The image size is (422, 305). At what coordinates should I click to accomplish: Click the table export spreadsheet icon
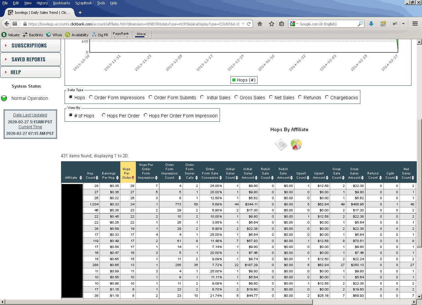click(281, 144)
